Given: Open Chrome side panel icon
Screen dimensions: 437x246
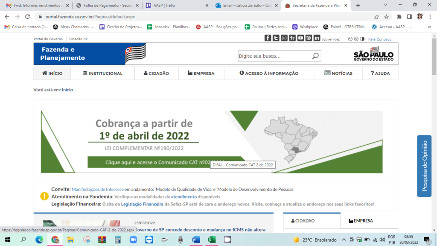Looking at the screenshot, I should 409,17.
